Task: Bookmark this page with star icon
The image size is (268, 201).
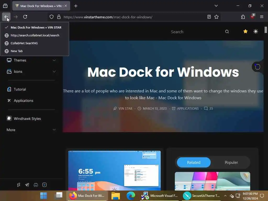Action: 216,17
